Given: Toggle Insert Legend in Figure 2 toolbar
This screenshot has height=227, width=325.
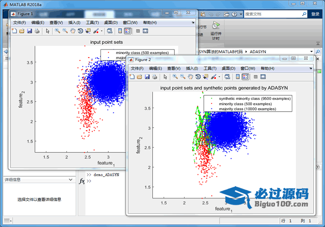Looking at the screenshot, I should point(245,77).
